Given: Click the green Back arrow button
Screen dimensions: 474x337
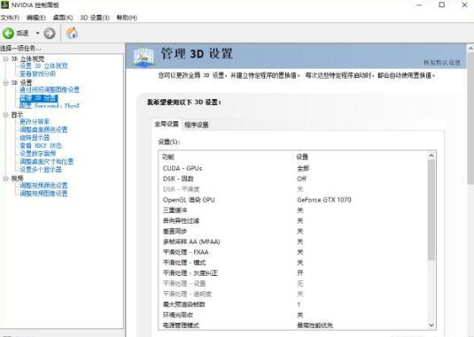Looking at the screenshot, I should [x=8, y=34].
